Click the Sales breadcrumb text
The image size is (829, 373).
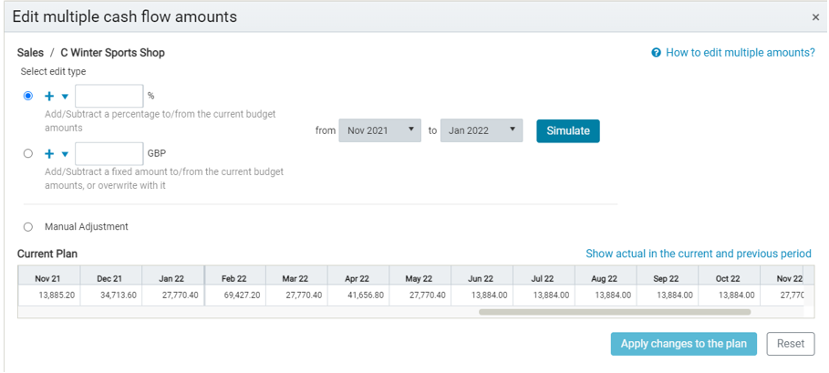point(31,53)
